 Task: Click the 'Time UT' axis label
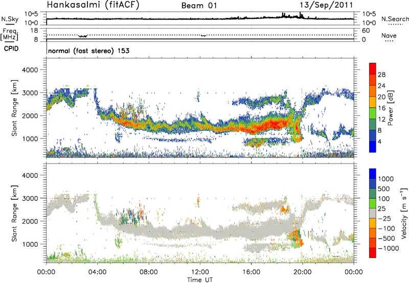pos(200,280)
